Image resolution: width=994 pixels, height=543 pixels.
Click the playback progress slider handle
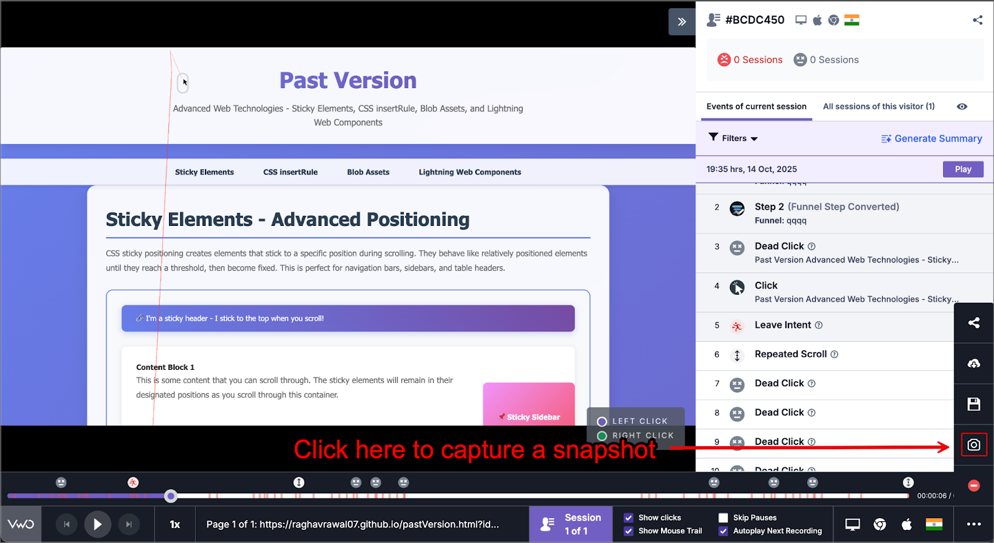click(171, 496)
